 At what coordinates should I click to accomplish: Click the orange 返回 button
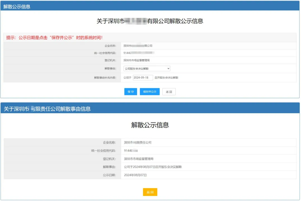[150, 192]
